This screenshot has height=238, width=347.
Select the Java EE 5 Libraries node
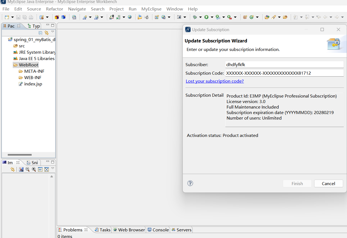(34, 59)
